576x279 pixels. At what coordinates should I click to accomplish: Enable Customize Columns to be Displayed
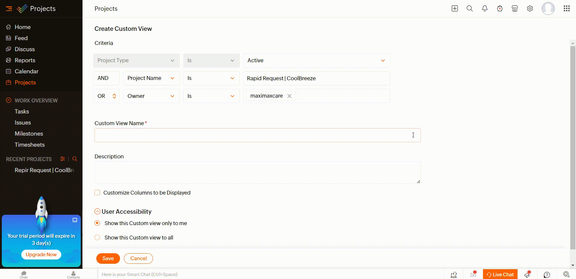(x=97, y=192)
